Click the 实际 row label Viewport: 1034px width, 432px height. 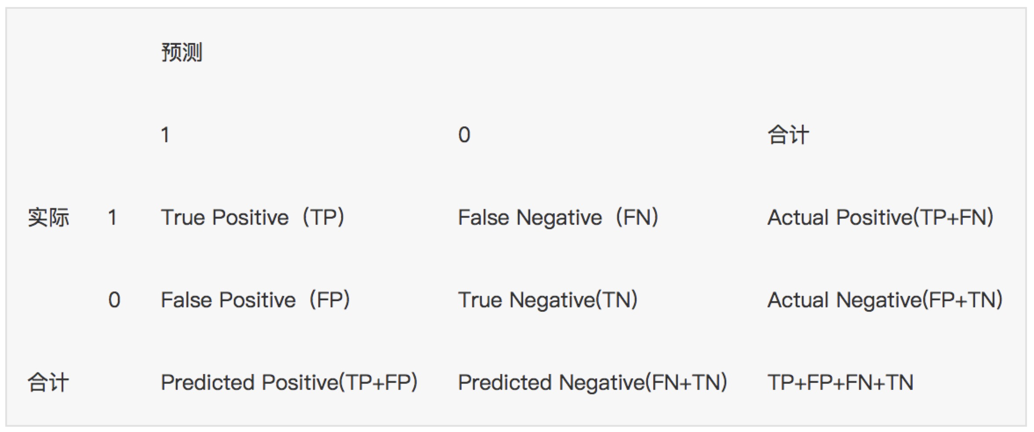point(48,217)
